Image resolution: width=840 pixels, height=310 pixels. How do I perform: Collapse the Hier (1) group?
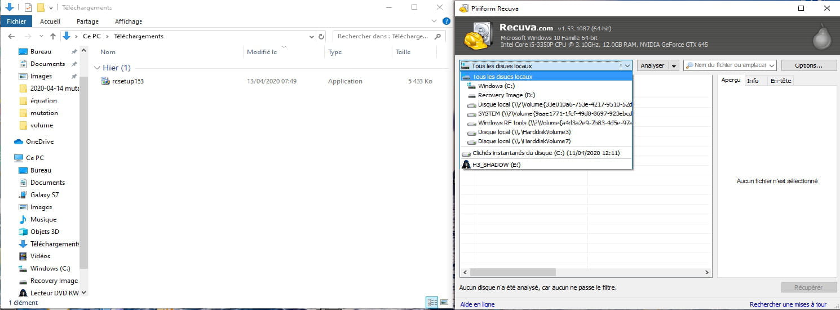tap(97, 68)
